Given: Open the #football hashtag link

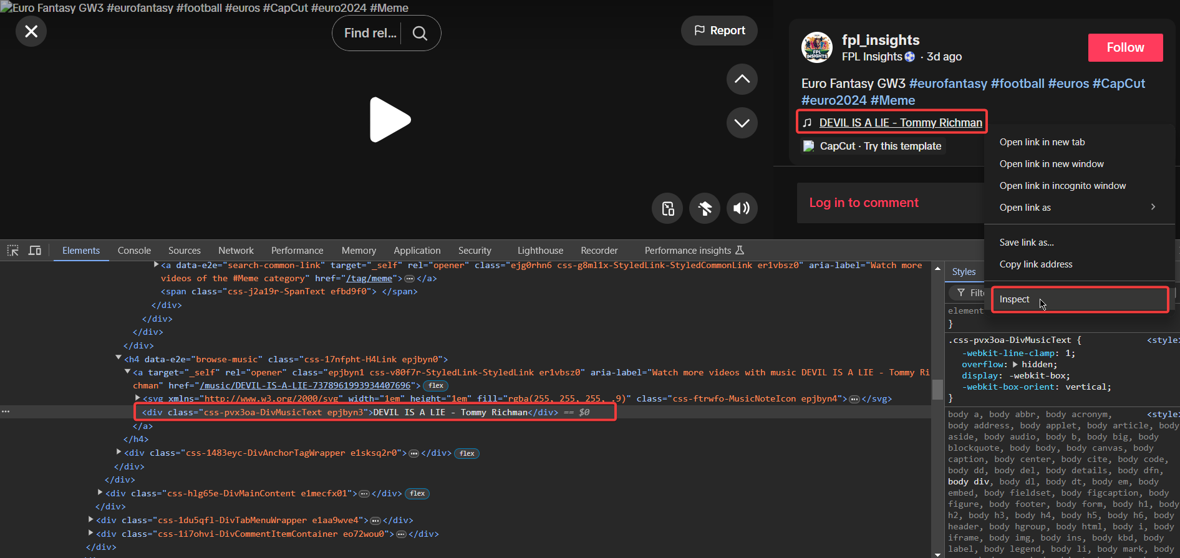Looking at the screenshot, I should (1017, 84).
